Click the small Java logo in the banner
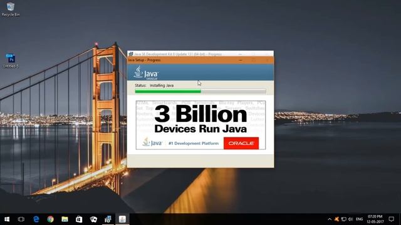Image resolution: width=401 pixels, height=225 pixels. [152, 142]
